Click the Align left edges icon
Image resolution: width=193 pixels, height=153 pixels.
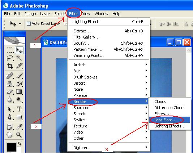[186, 24]
